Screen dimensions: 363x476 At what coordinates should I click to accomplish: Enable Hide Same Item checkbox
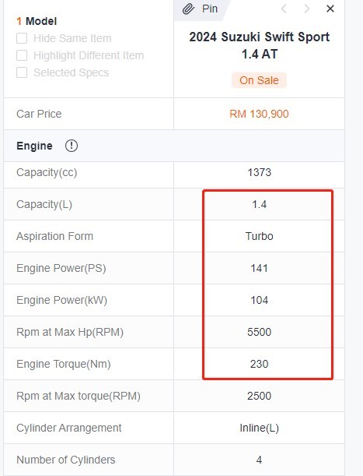pos(22,38)
